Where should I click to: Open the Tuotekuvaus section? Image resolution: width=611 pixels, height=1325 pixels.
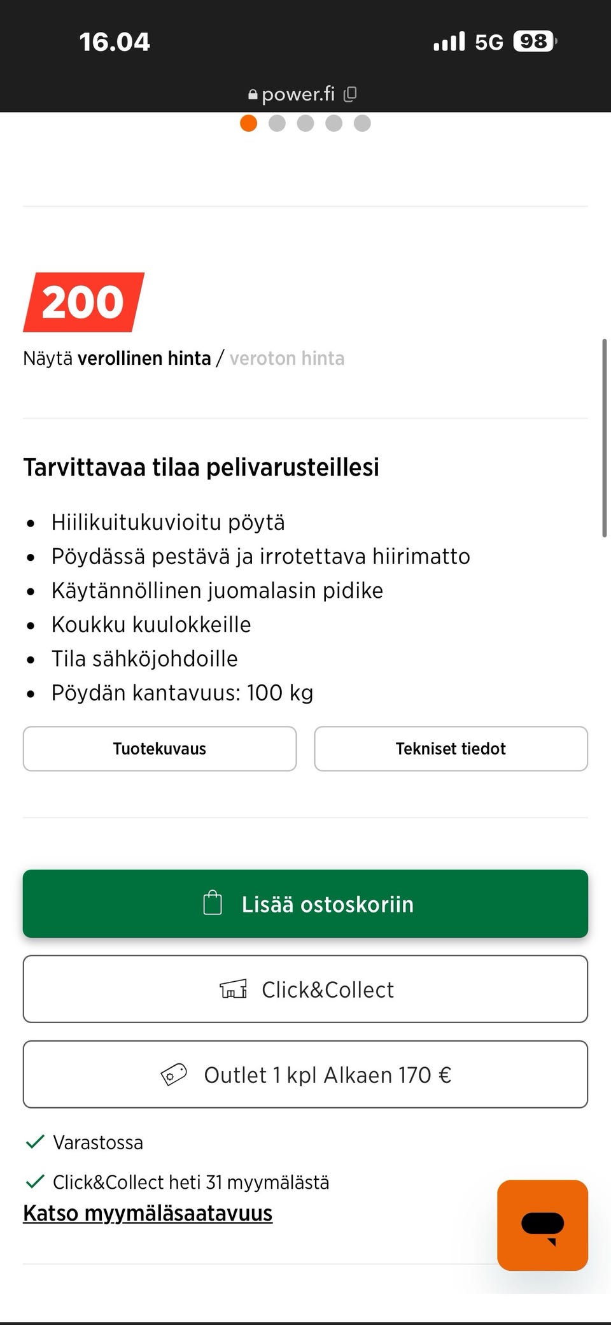point(159,749)
